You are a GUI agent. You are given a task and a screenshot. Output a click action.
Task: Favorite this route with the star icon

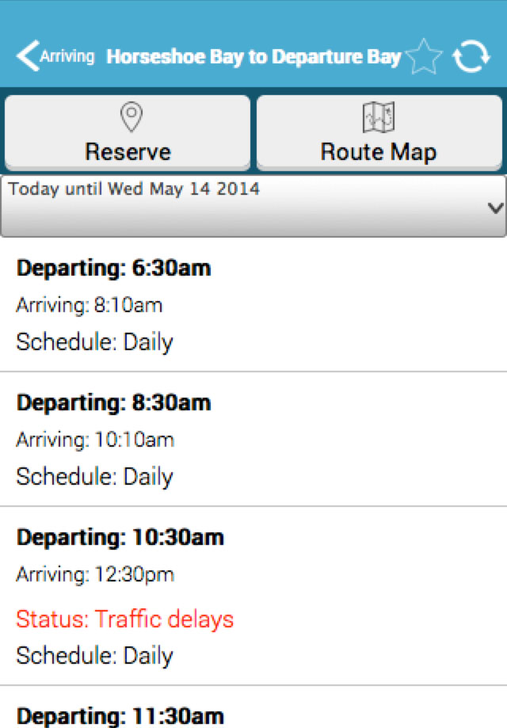click(424, 58)
